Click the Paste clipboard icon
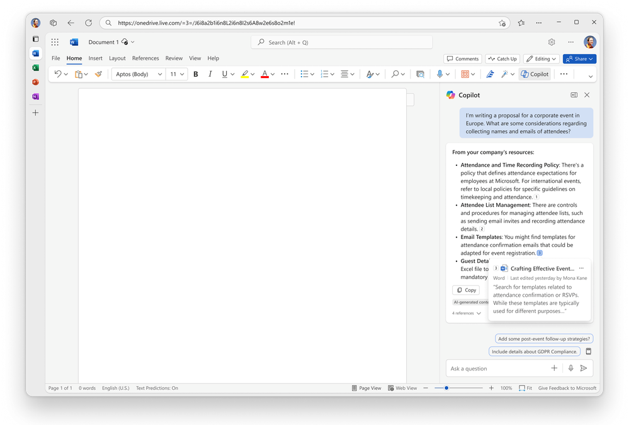 79,74
